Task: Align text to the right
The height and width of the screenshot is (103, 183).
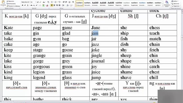Action: 57,5
